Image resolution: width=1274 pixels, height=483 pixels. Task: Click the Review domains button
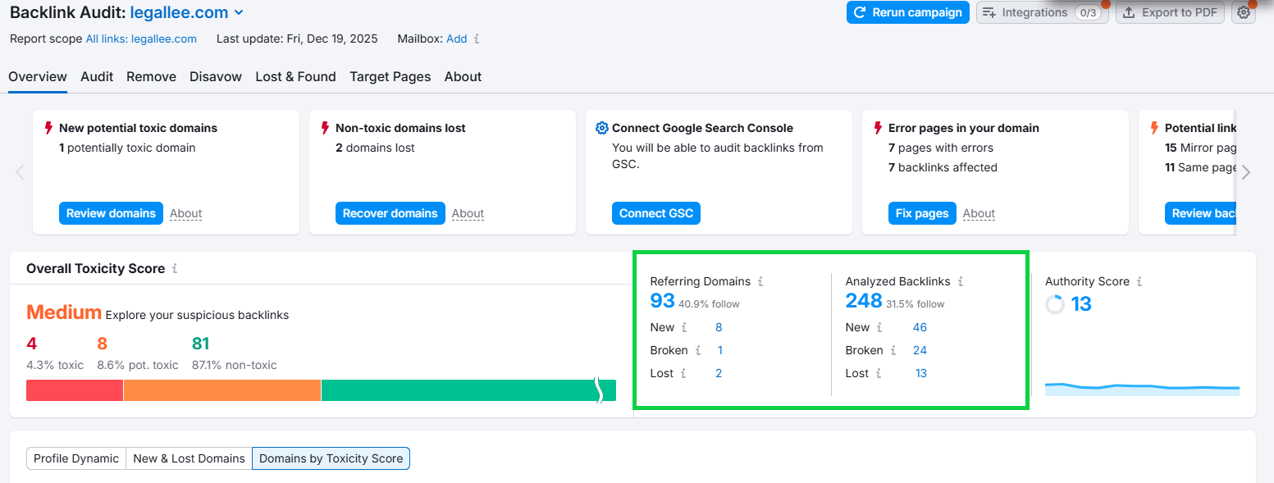[111, 213]
